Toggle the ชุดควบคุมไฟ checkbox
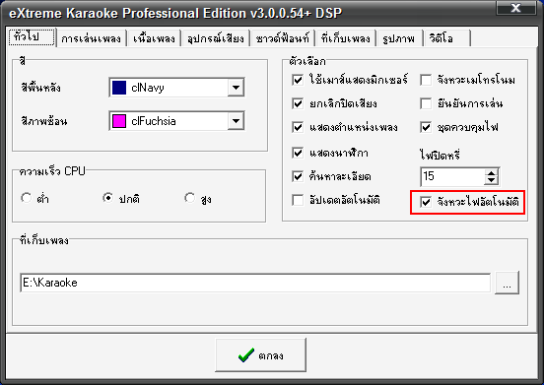This screenshot has width=544, height=385. coord(426,127)
